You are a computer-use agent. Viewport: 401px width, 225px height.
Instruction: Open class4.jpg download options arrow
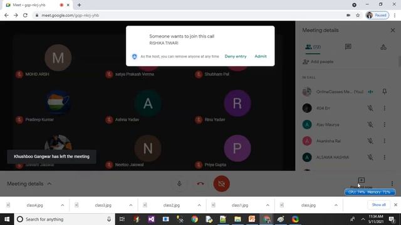[x=63, y=205]
